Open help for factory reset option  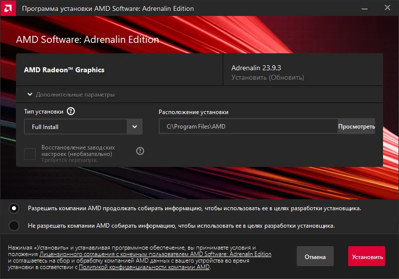coord(140,151)
